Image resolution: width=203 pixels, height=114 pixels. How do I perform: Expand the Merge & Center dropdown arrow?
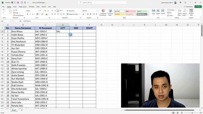click(79, 14)
